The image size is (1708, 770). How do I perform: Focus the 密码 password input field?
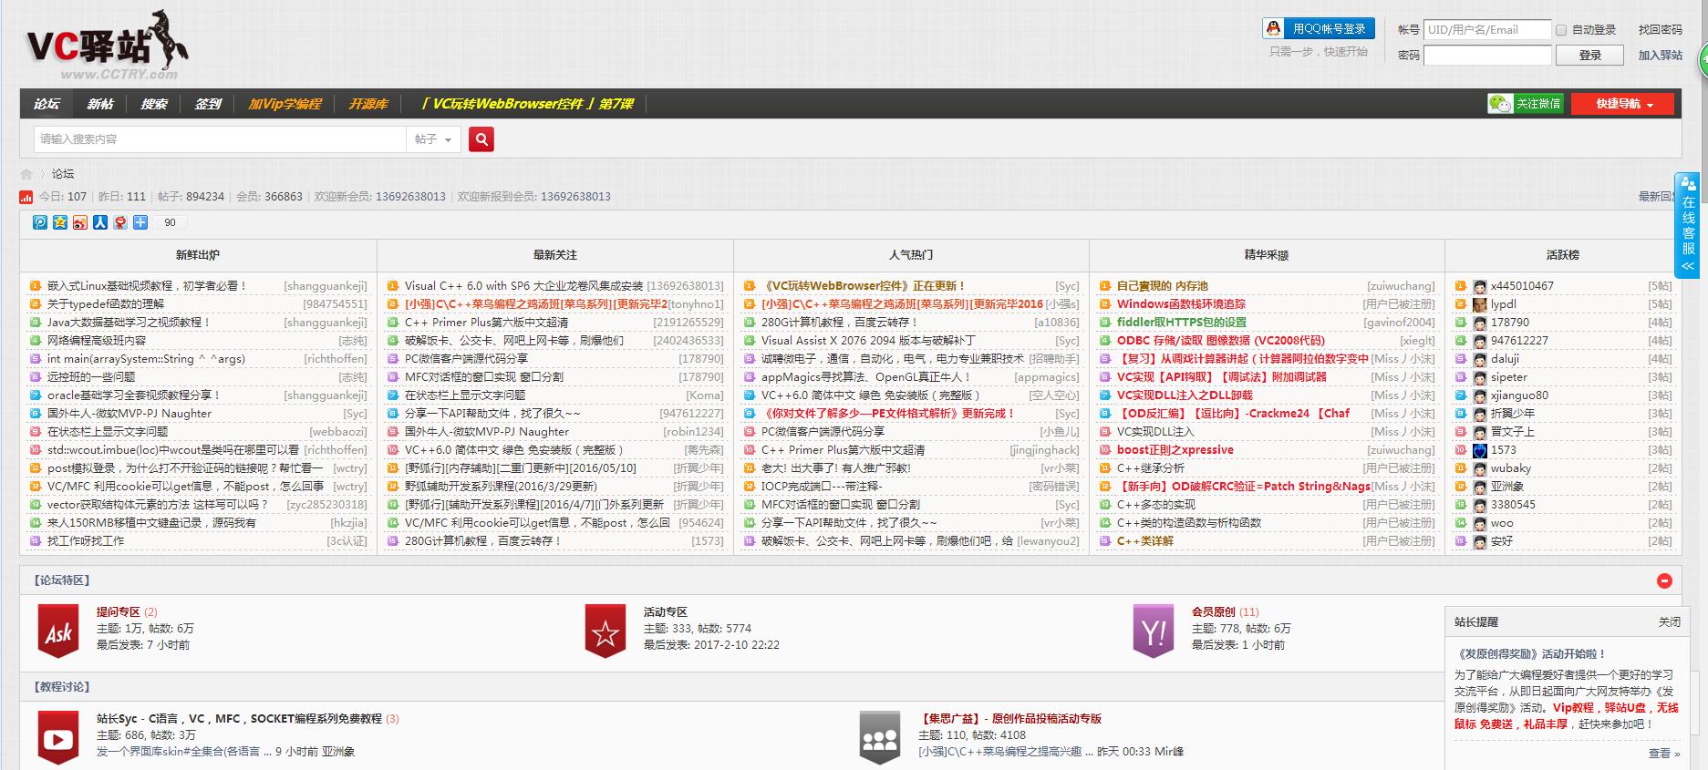pyautogui.click(x=1487, y=56)
